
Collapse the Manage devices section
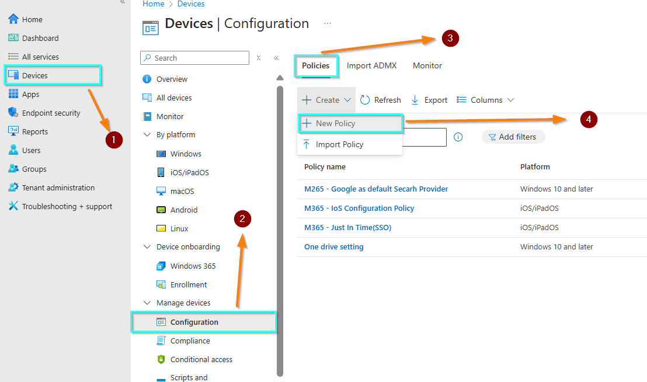[x=147, y=303]
